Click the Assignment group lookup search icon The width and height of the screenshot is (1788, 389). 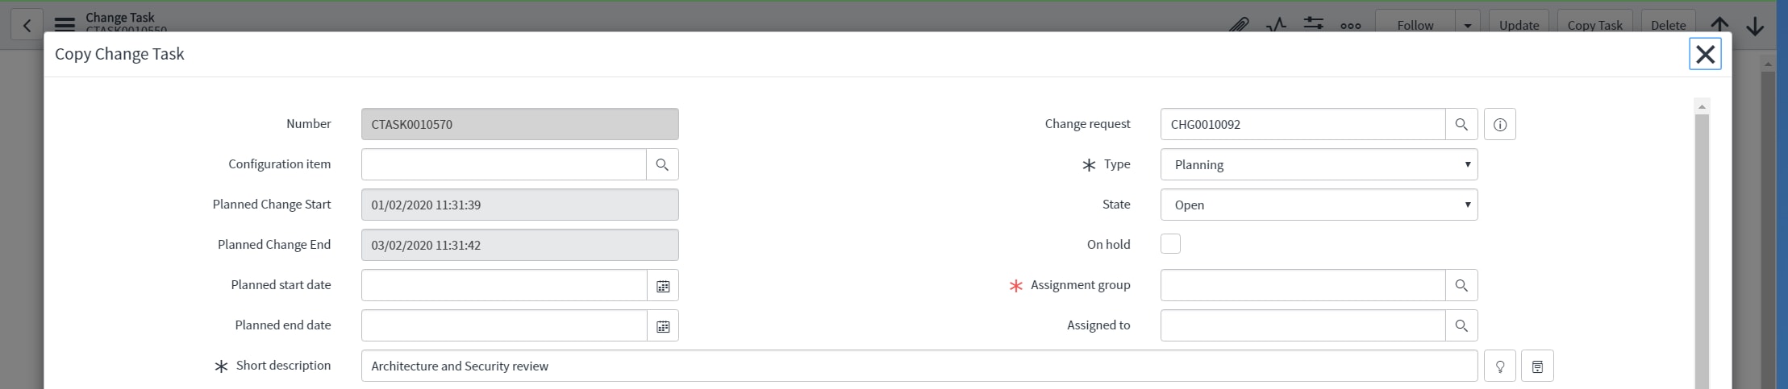(x=1461, y=285)
